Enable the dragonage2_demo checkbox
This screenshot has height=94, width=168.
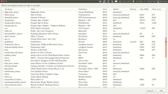(x=3, y=23)
